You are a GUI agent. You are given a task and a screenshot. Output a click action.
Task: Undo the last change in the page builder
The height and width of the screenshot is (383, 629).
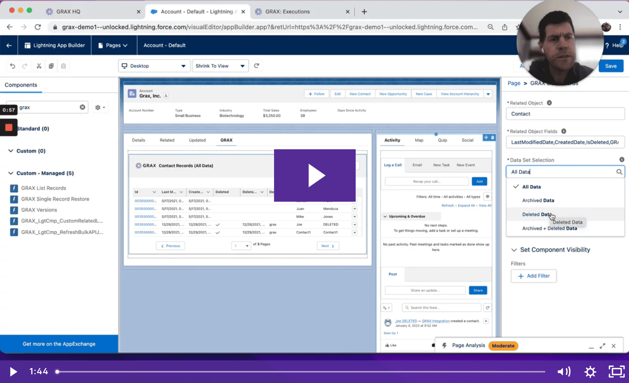12,66
